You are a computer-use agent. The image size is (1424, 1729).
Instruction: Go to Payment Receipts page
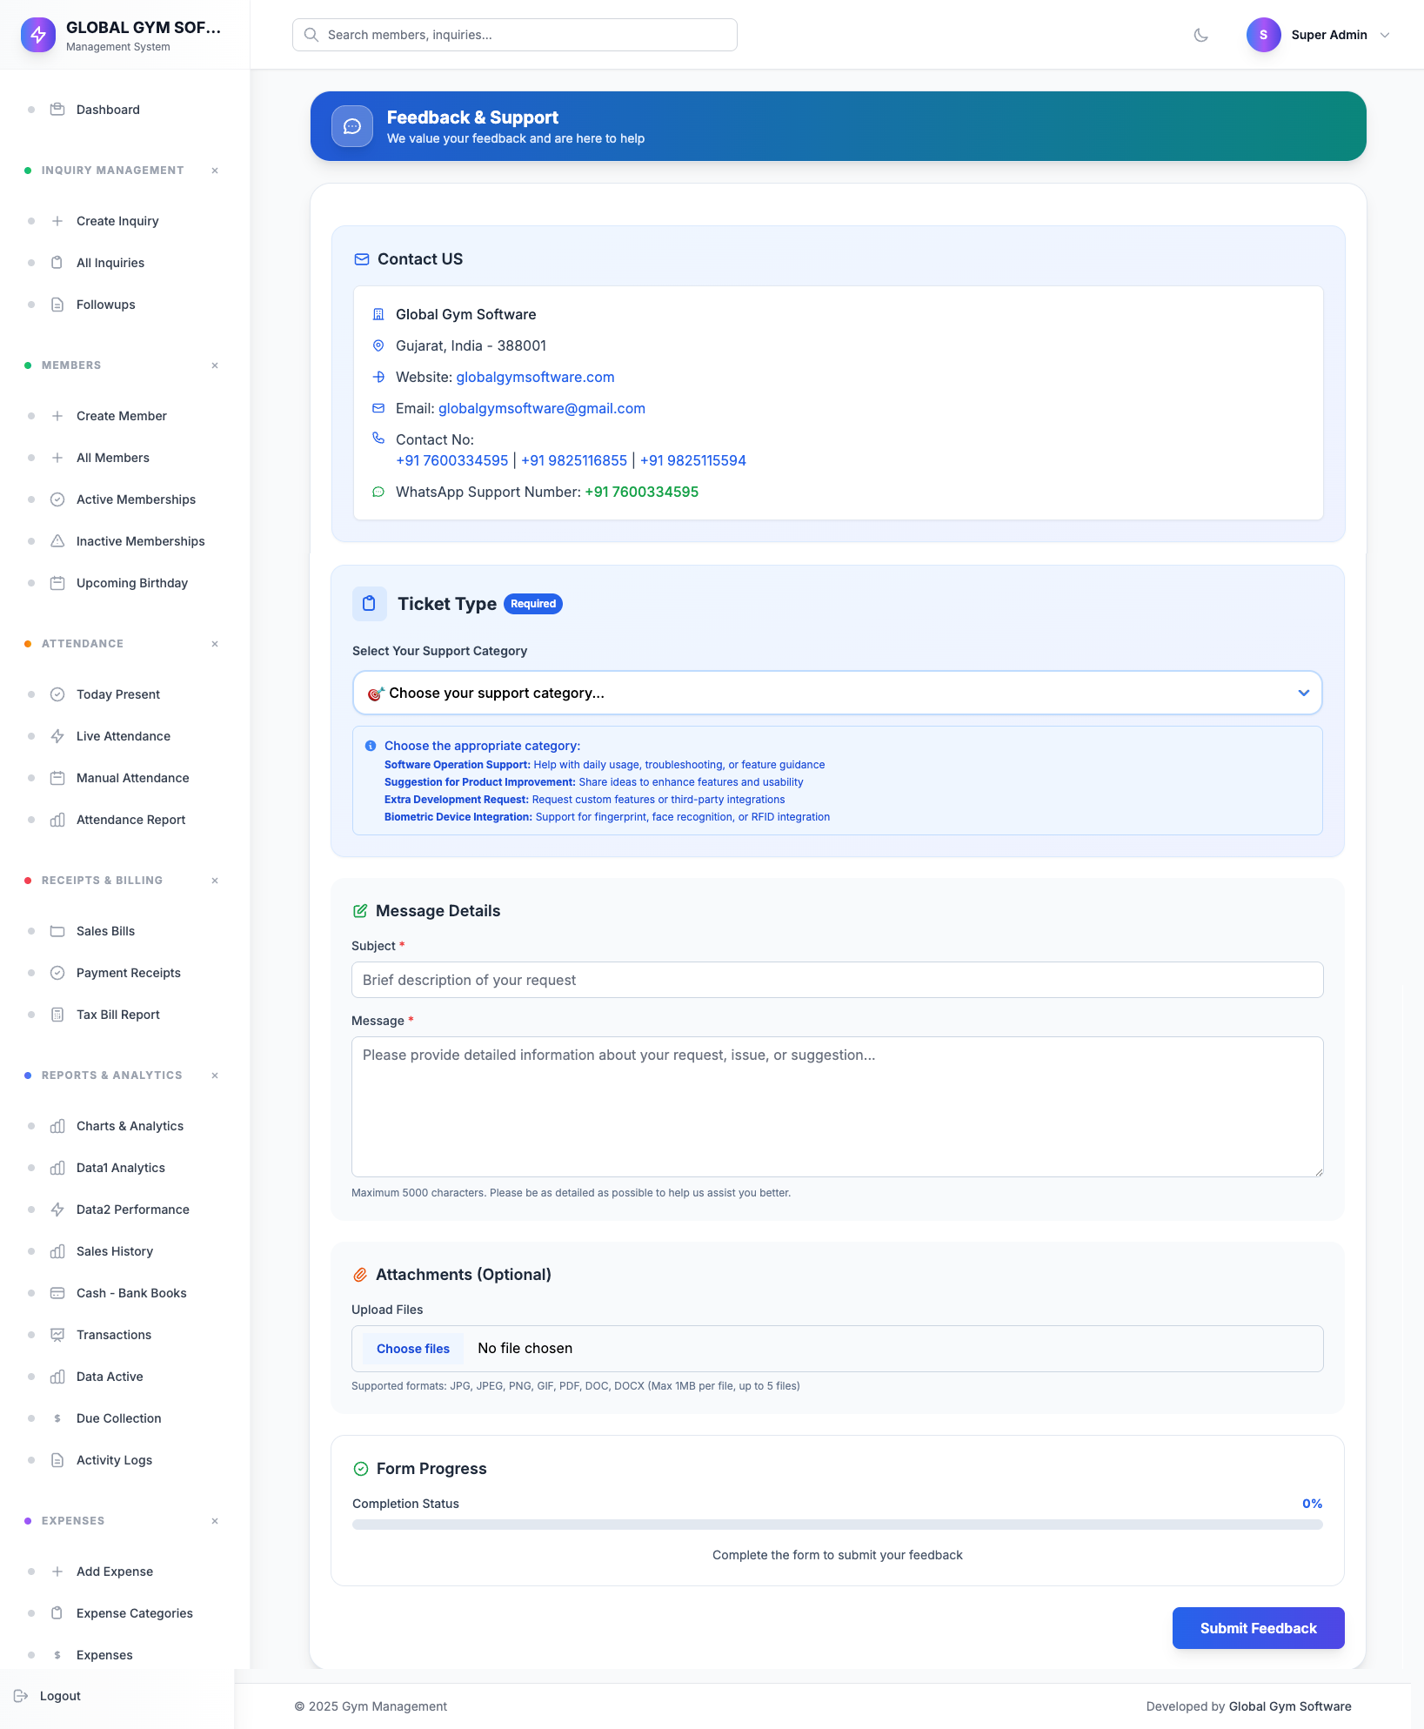click(x=129, y=973)
